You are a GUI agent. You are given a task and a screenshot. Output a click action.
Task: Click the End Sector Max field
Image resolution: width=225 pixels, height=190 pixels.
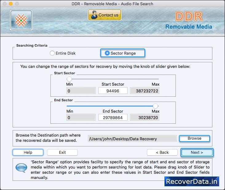tap(144, 118)
